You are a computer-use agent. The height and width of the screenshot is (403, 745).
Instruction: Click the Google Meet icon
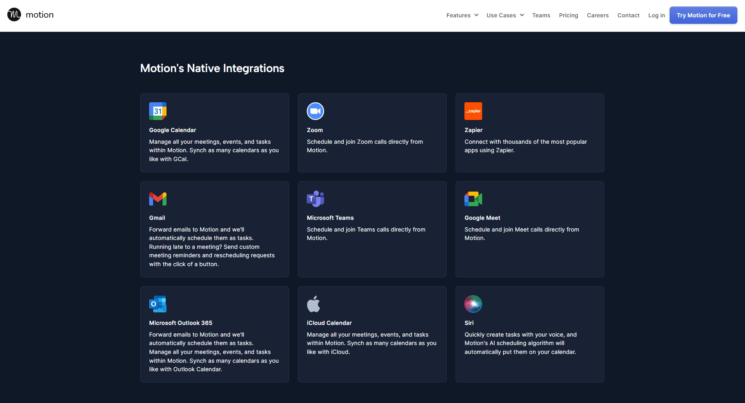coord(473,199)
